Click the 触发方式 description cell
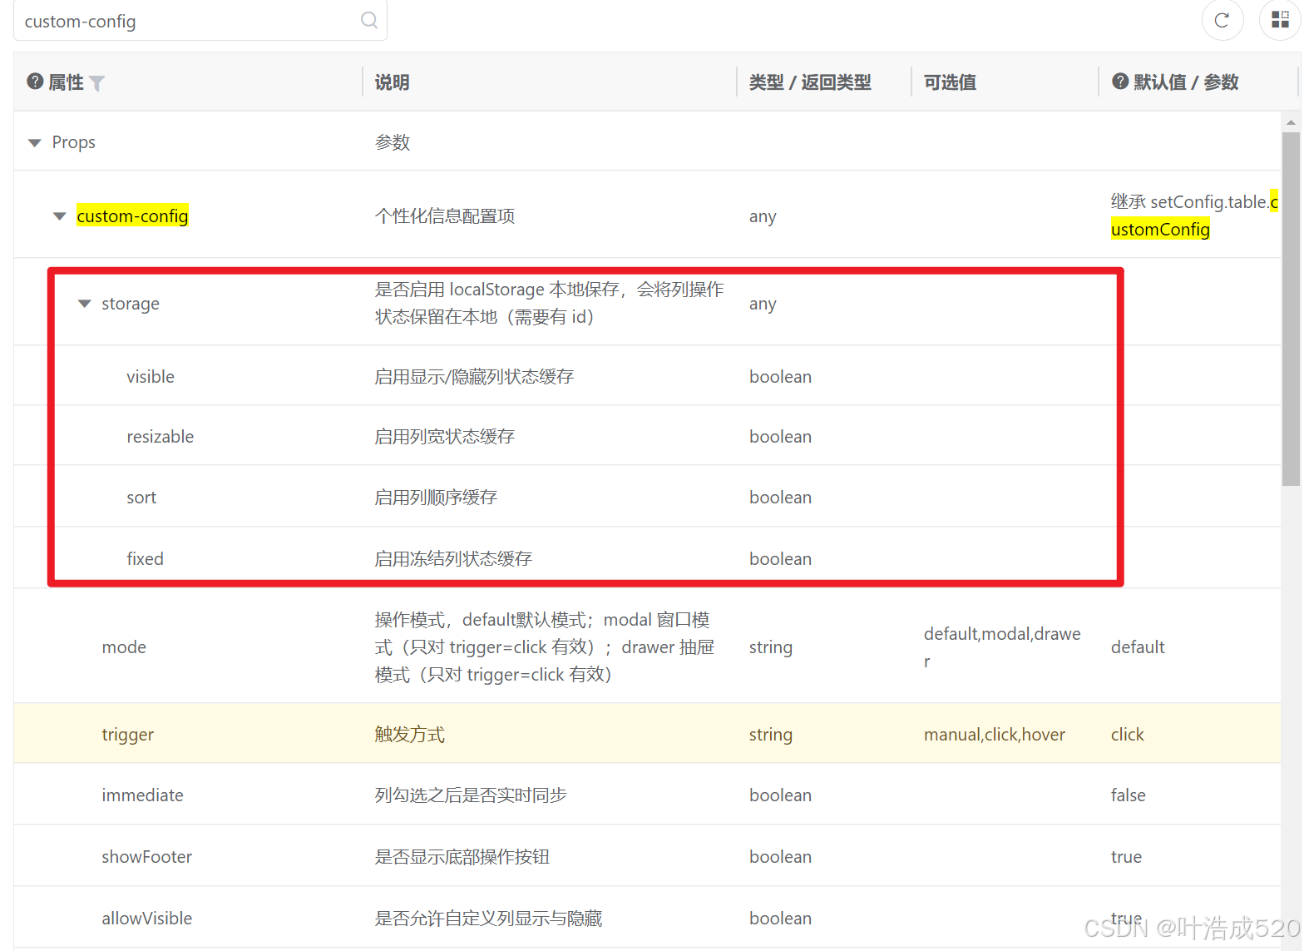This screenshot has height=951, width=1304. pyautogui.click(x=410, y=735)
